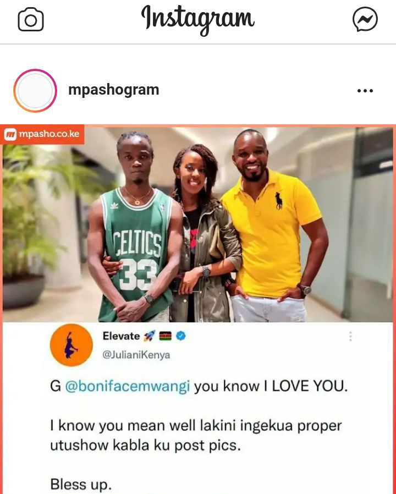The image size is (396, 494).
Task: Click the Kenya flag emoji
Action: coord(165,336)
